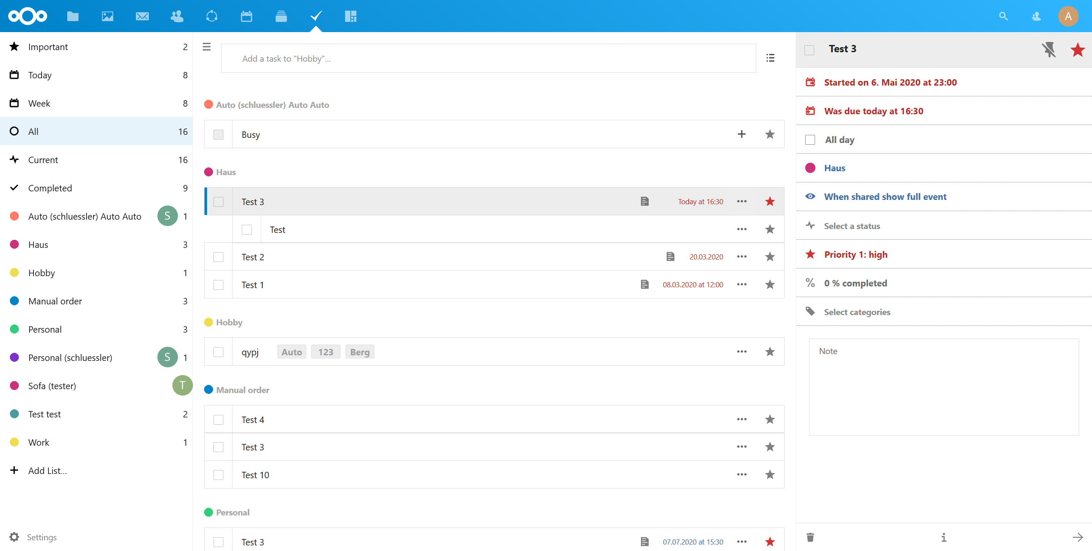Open the Calendar app from the top bar
This screenshot has height=551, width=1092.
246,16
